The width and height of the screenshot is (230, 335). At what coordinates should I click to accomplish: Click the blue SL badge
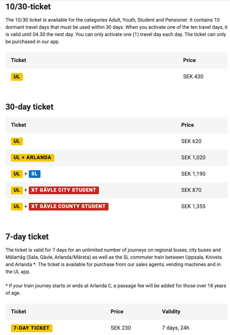[34, 174]
